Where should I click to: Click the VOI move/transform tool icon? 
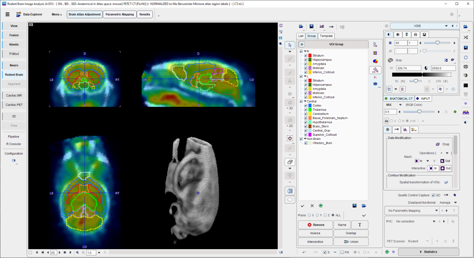(x=375, y=70)
